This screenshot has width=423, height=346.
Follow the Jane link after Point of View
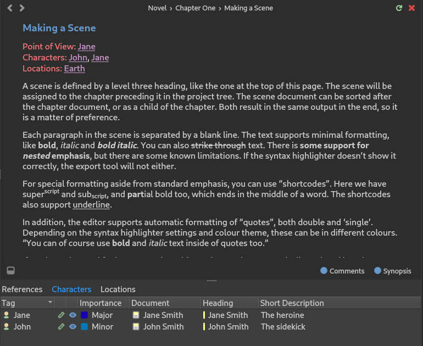86,47
